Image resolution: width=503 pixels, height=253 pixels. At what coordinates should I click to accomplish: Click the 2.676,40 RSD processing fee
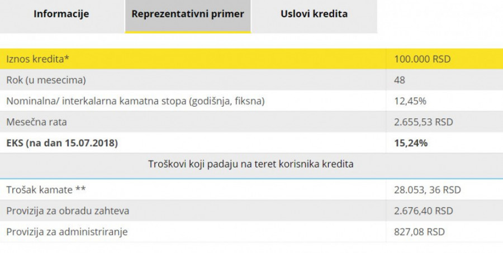pyautogui.click(x=424, y=211)
